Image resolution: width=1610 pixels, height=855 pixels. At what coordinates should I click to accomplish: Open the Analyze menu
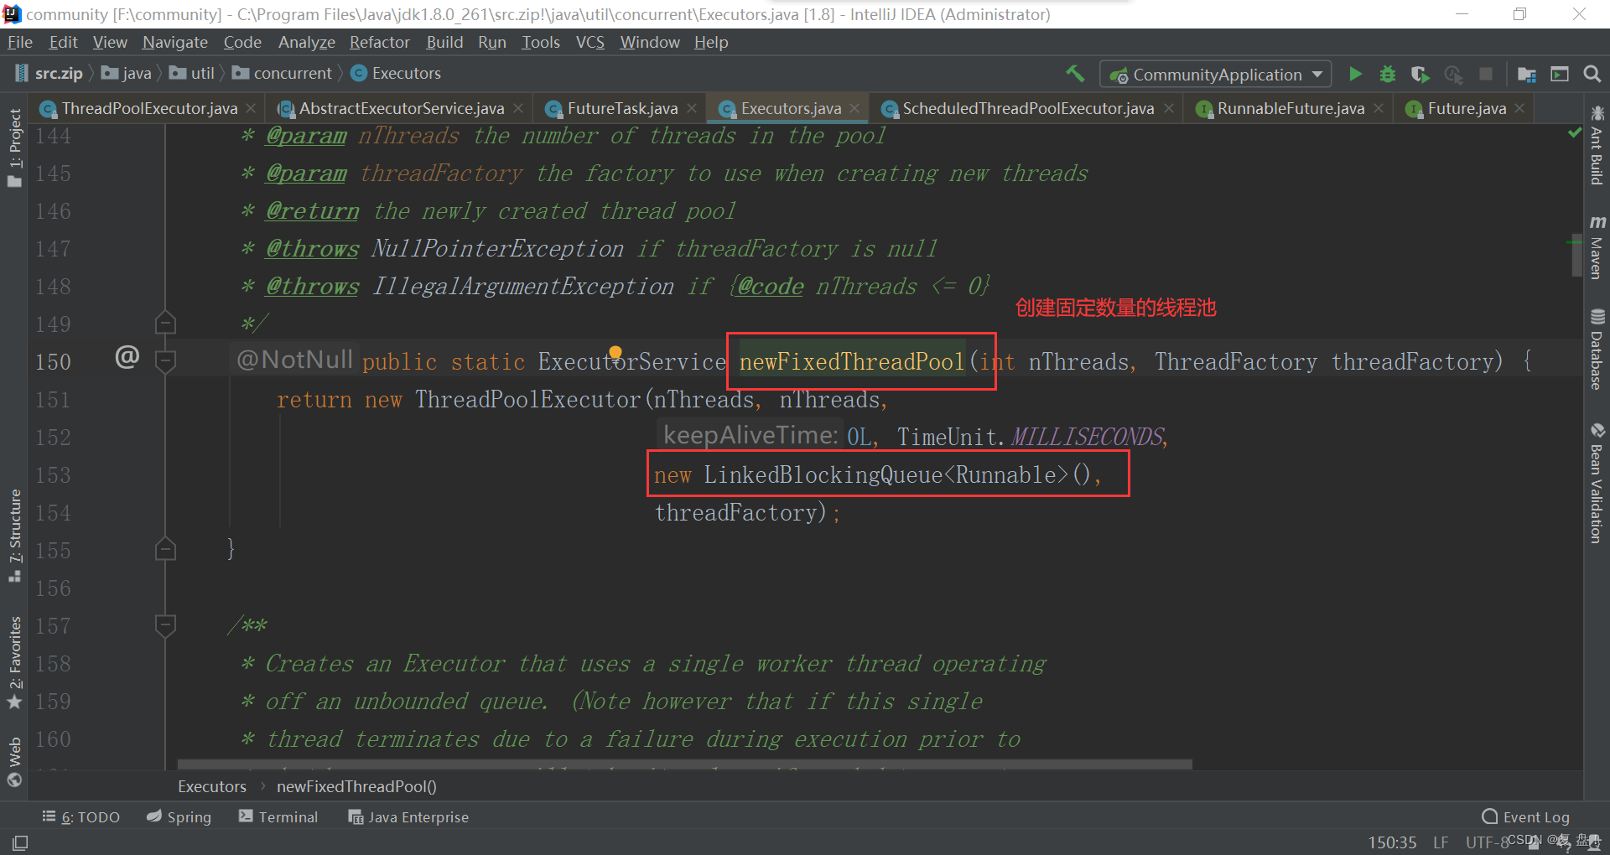pyautogui.click(x=306, y=42)
